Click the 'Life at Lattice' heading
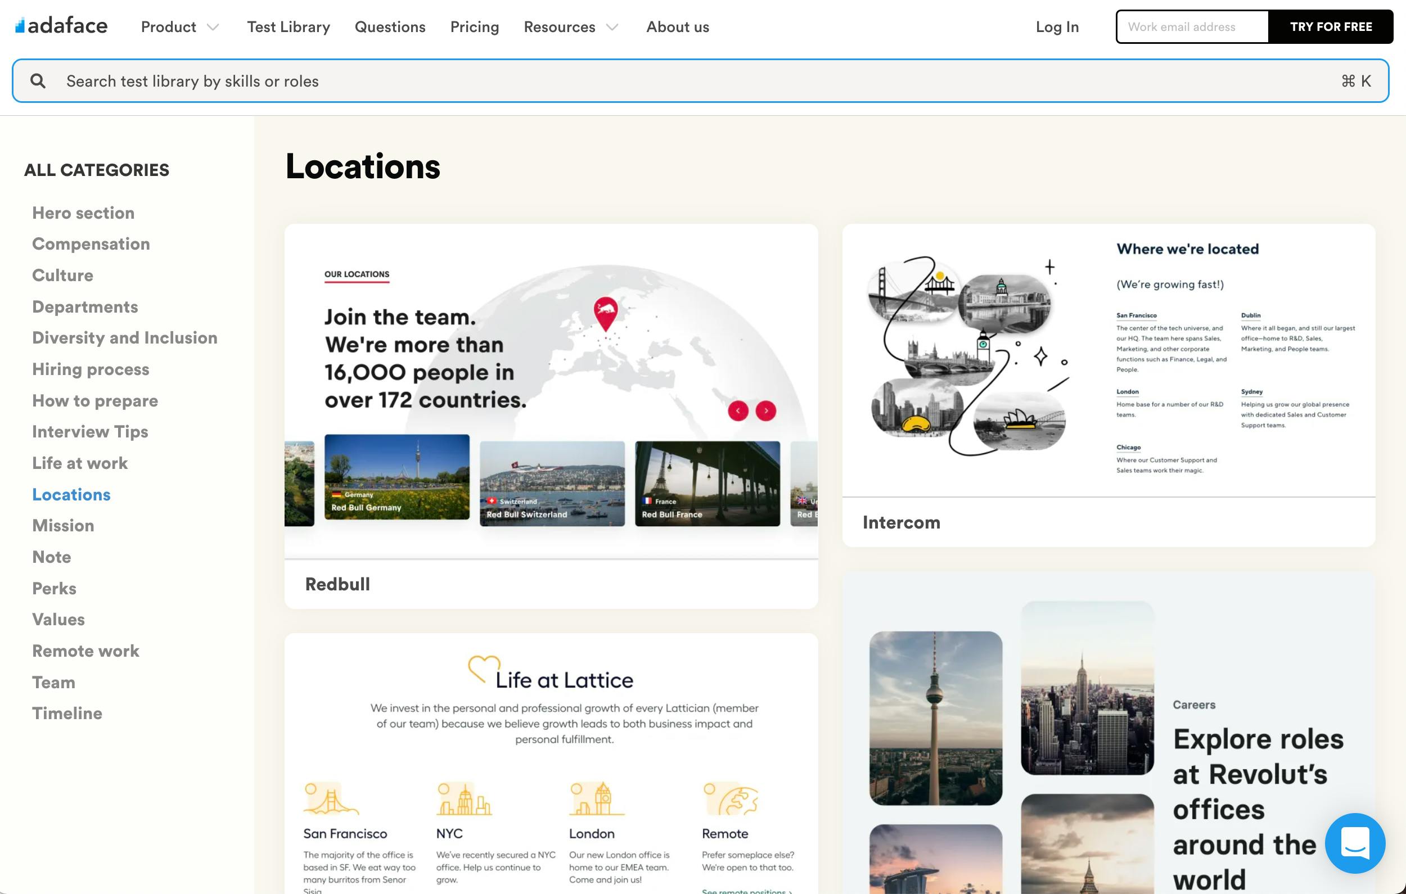The image size is (1406, 894). point(564,680)
